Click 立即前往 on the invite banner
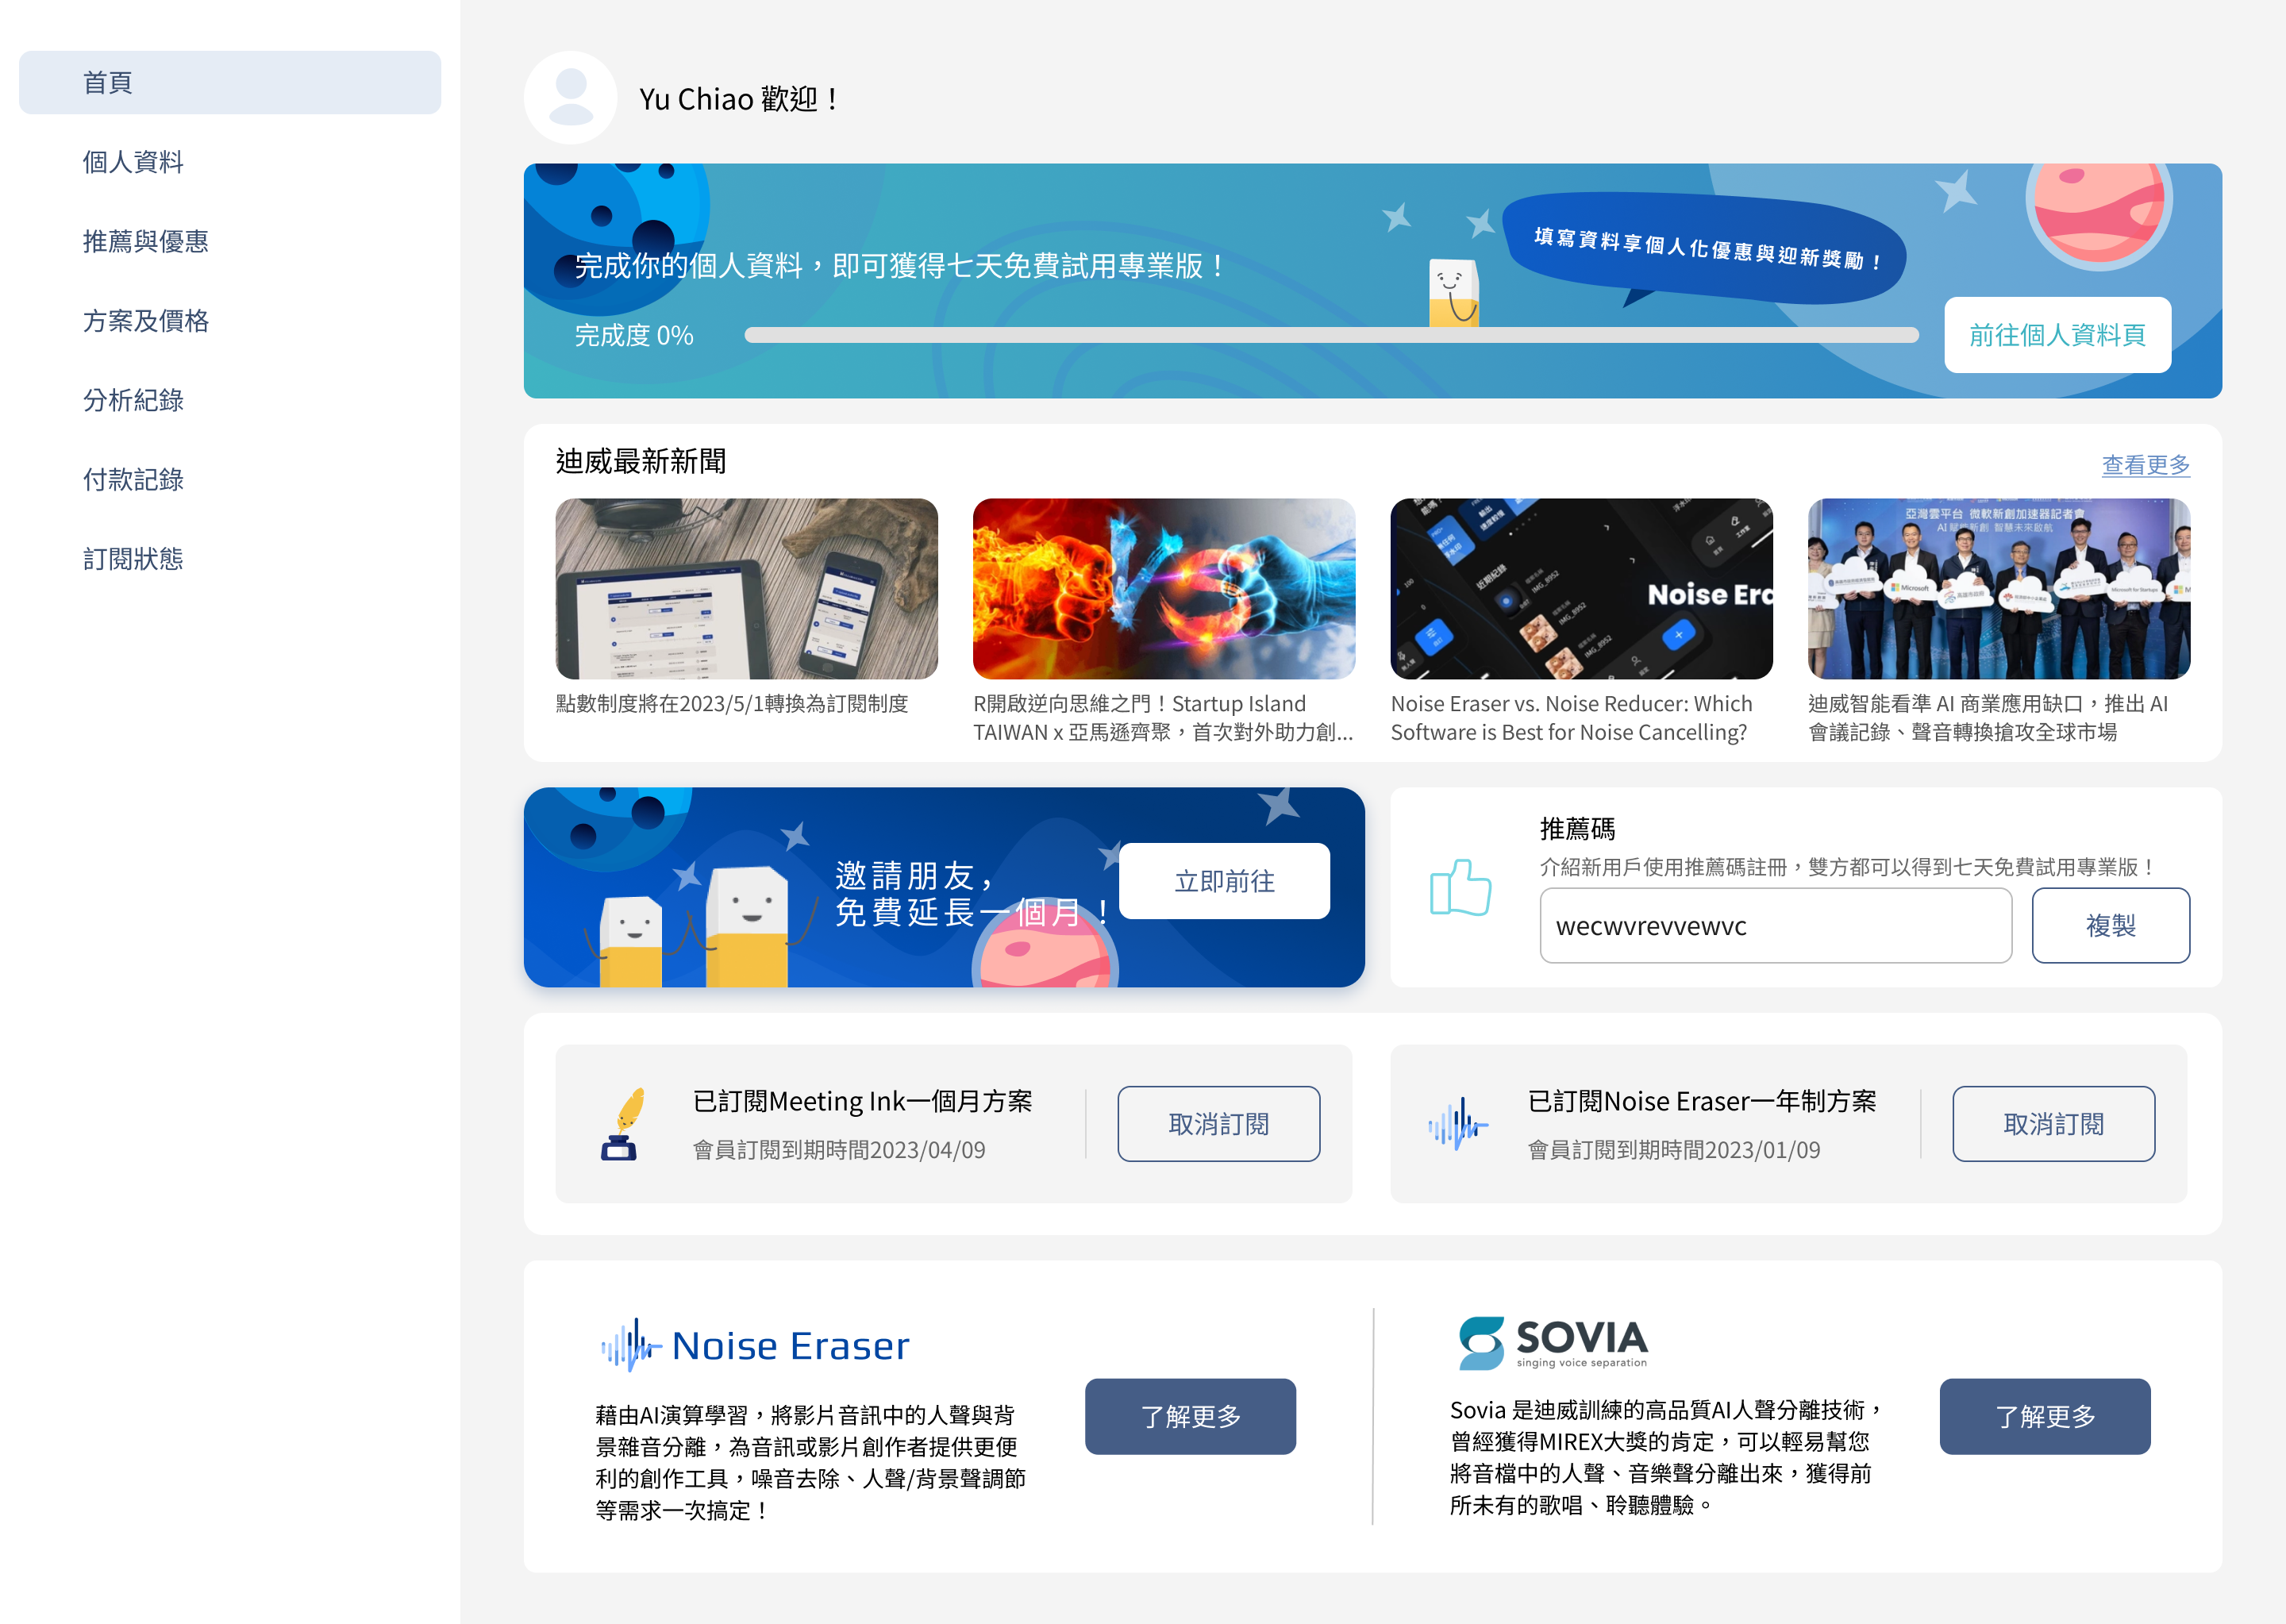Image resolution: width=2286 pixels, height=1624 pixels. pyautogui.click(x=1224, y=881)
